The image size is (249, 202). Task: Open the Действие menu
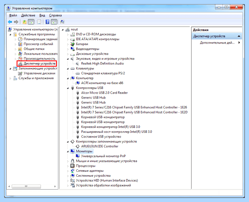(x=28, y=15)
